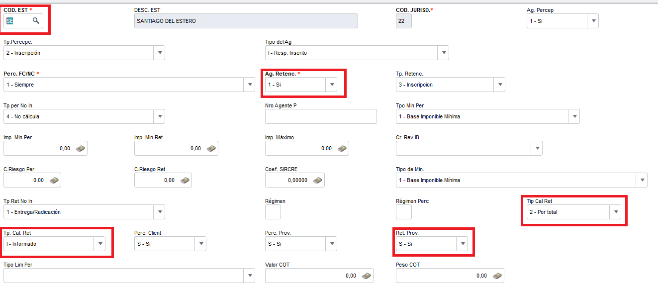Image resolution: width=658 pixels, height=286 pixels.
Task: Expand the Ag. Percep dropdown
Action: tap(592, 21)
